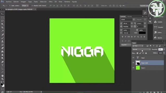The image size is (166, 93).
Task: Open the Medidas kerning dropdown arrow
Action: (132, 27)
